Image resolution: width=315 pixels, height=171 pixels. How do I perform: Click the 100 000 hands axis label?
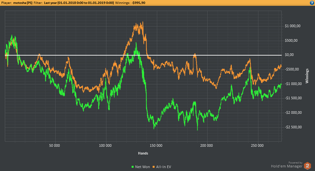(105, 145)
